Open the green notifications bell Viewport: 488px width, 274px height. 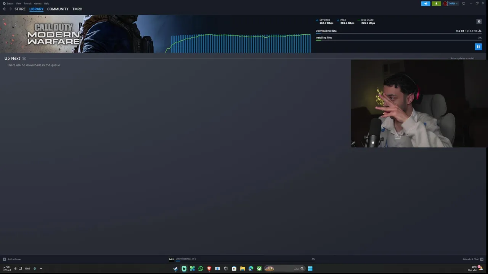click(x=436, y=3)
